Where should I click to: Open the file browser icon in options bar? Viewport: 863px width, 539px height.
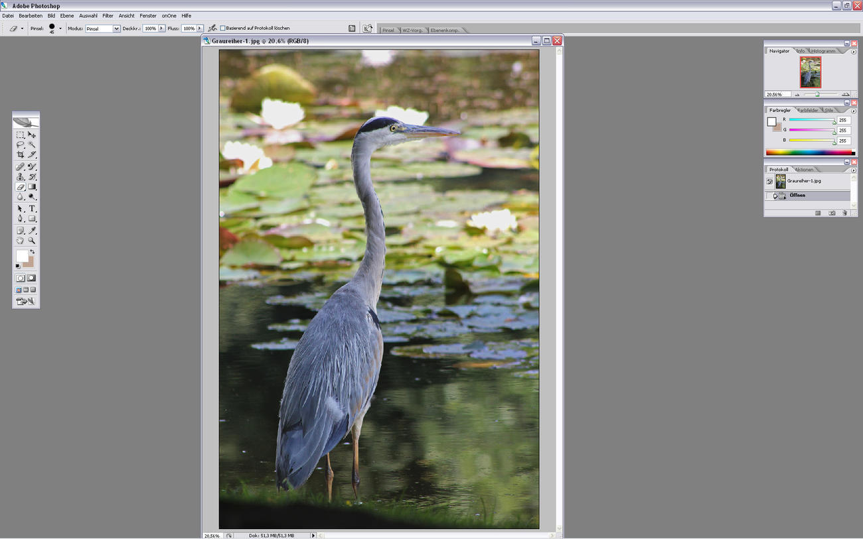[x=368, y=29]
